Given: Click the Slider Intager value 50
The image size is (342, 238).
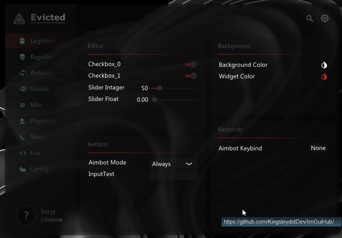Looking at the screenshot, I should click(145, 88).
